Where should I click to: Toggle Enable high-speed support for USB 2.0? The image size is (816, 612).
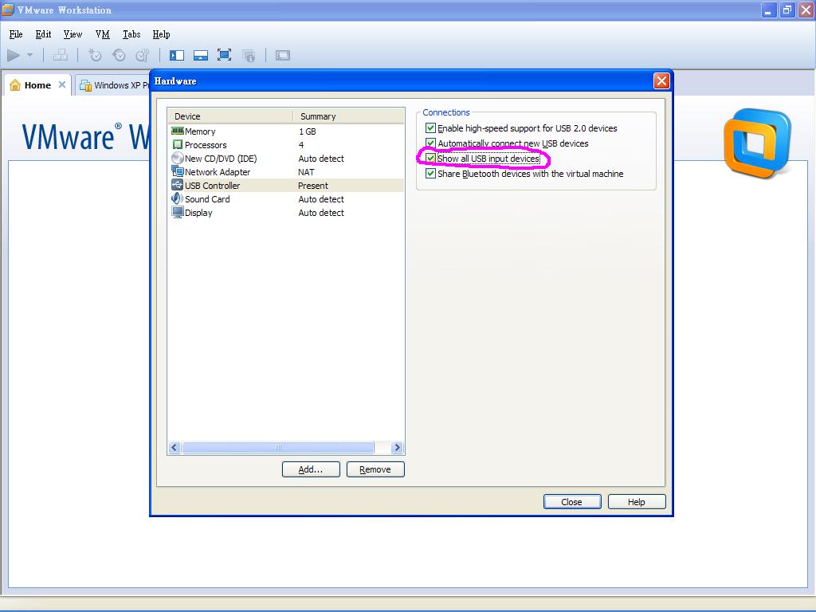pos(430,128)
